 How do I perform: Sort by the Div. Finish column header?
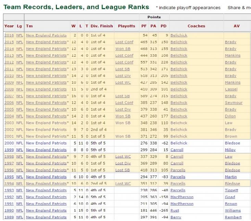click(102, 26)
